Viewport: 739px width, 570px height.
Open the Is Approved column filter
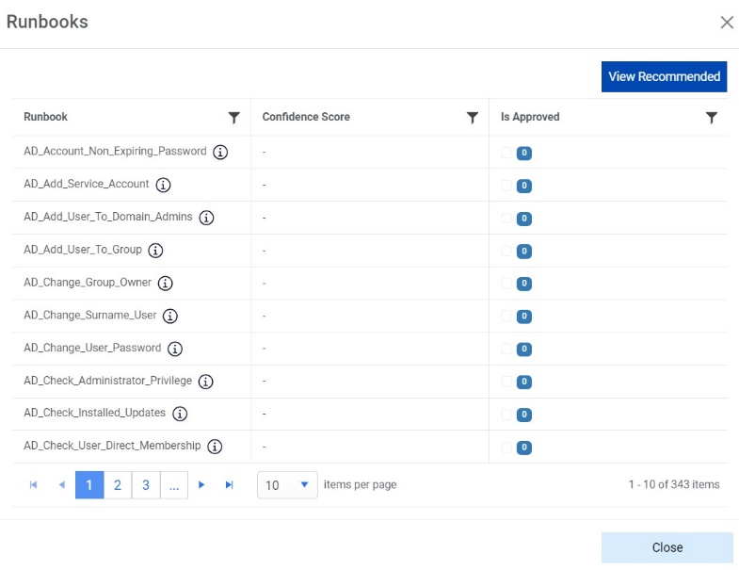[712, 118]
